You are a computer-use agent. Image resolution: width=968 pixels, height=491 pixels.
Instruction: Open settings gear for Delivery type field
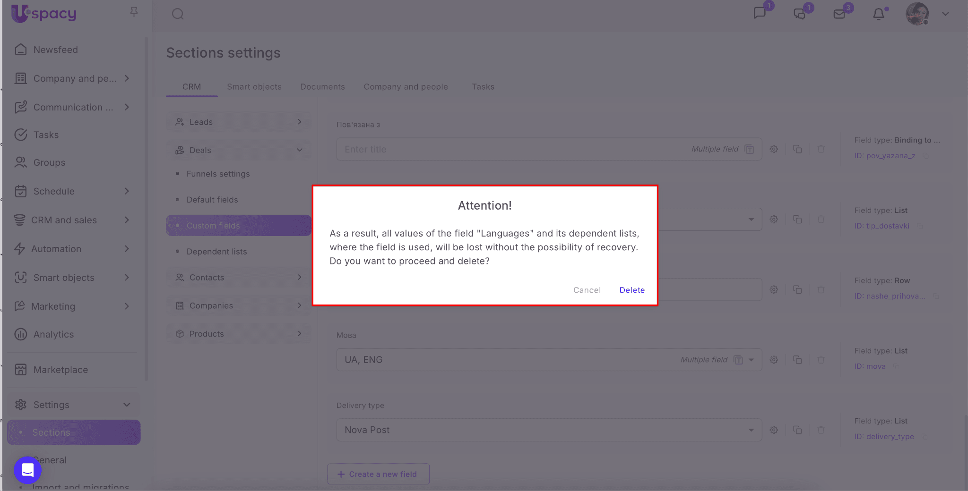click(x=774, y=430)
